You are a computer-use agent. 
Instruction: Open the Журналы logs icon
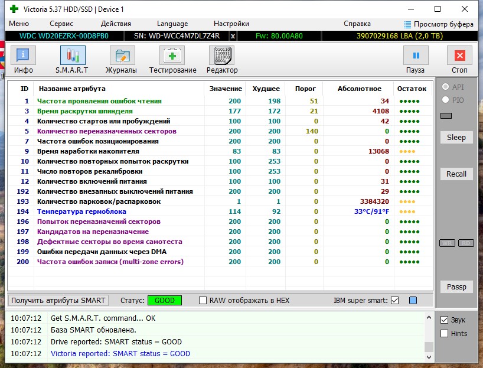point(122,56)
